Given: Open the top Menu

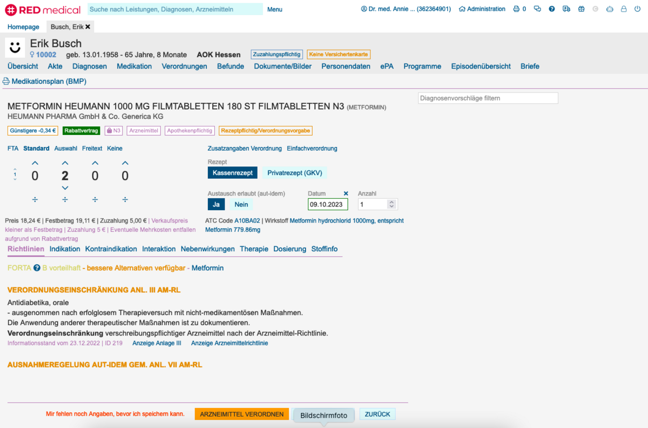Looking at the screenshot, I should coord(275,9).
